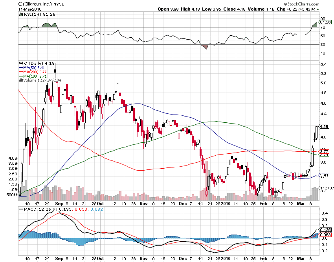
Task: Click the blue line marker before MA(50)
Action: click(x=21, y=67)
